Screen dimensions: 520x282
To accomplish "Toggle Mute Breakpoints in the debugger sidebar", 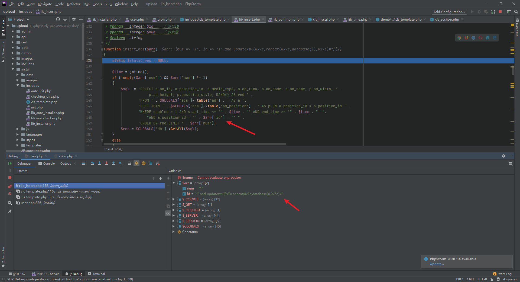I will [x=10, y=194].
